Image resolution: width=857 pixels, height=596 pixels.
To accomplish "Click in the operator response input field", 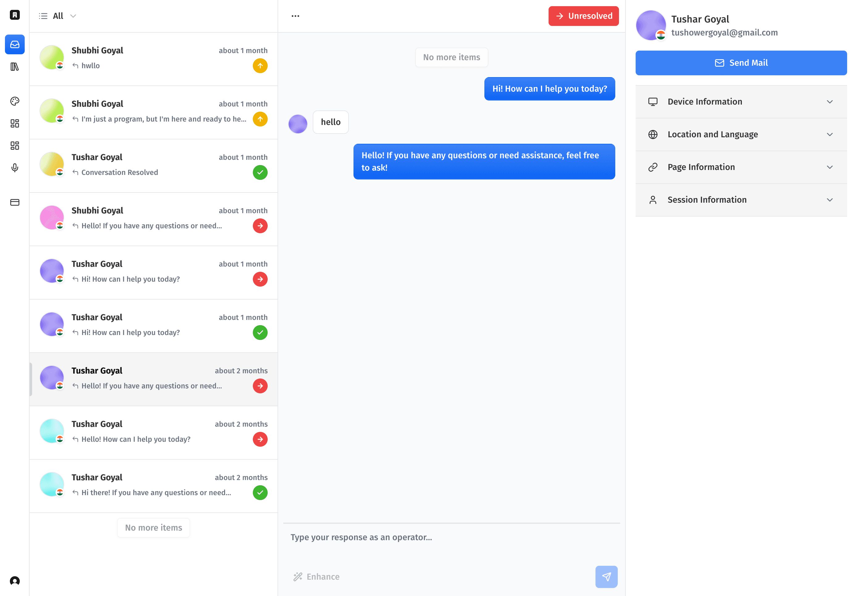I will 411,537.
